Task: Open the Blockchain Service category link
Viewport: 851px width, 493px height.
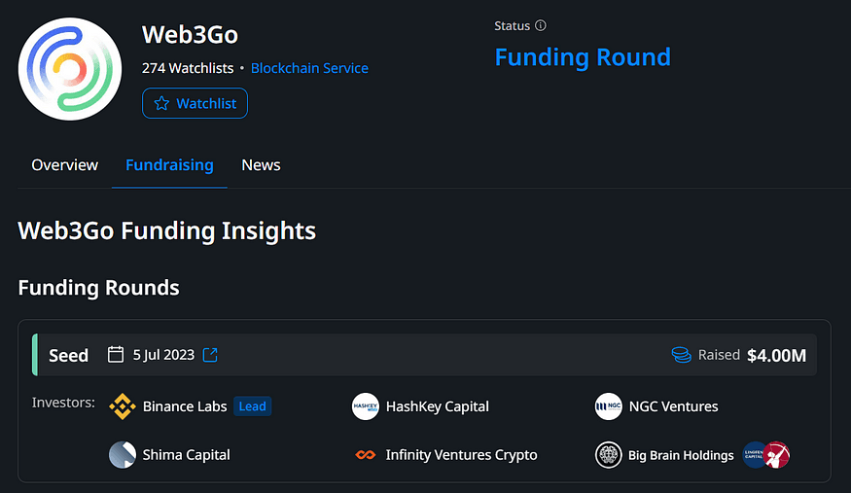Action: (x=309, y=68)
